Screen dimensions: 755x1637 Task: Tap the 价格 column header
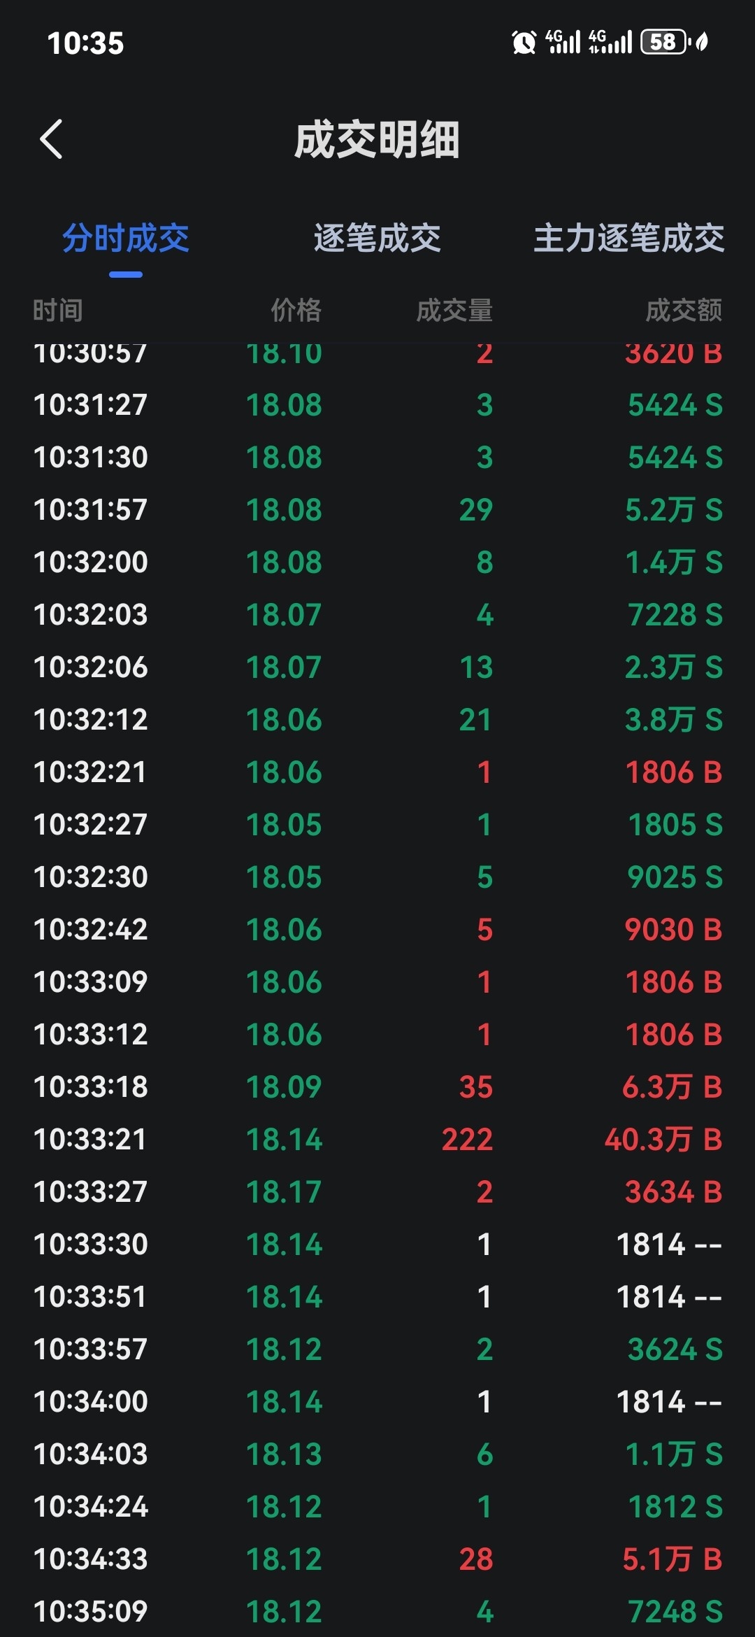tap(296, 310)
